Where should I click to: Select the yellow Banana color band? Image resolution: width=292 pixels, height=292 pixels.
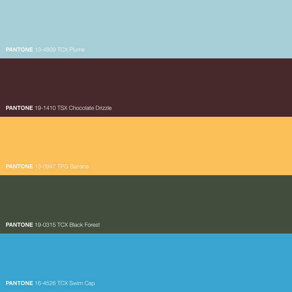coord(146,146)
